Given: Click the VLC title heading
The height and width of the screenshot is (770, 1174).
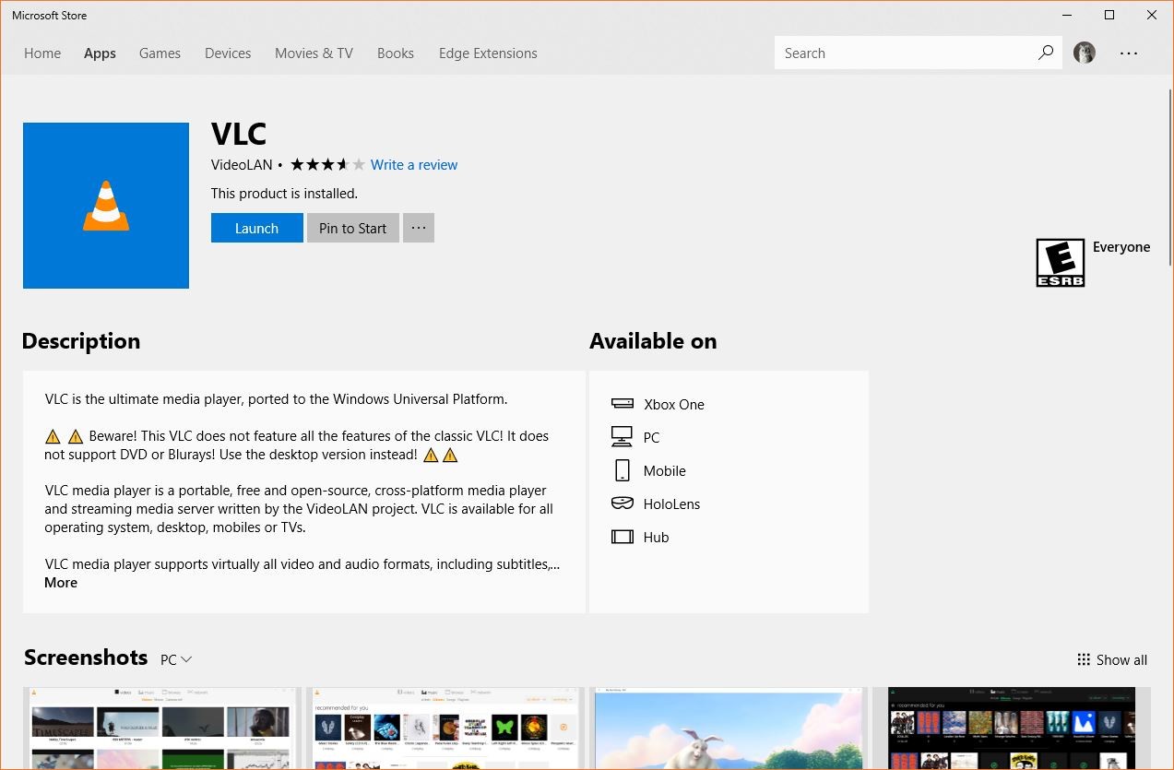Looking at the screenshot, I should (239, 134).
